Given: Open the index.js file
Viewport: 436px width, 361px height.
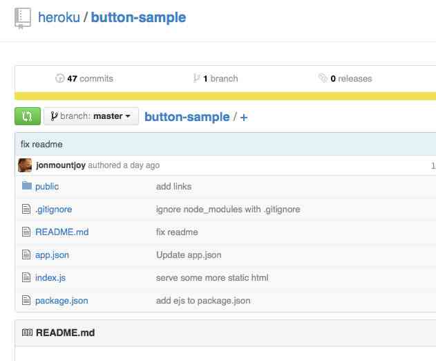Looking at the screenshot, I should tap(50, 278).
